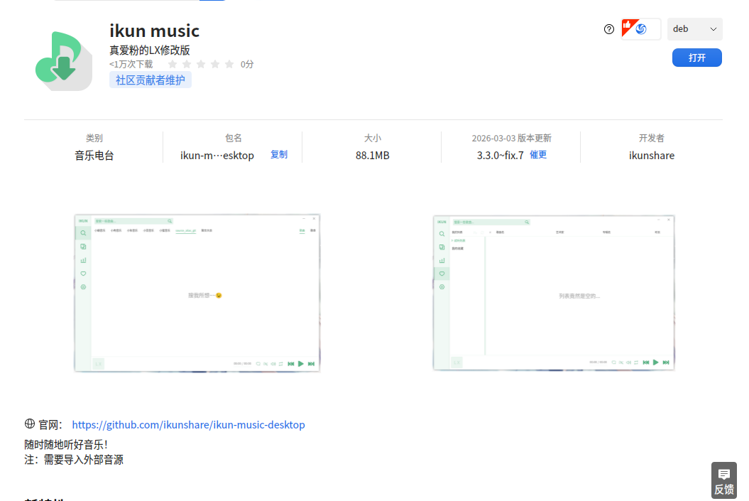749x501 pixels.
Task: Click the first rating star
Action: 173,64
